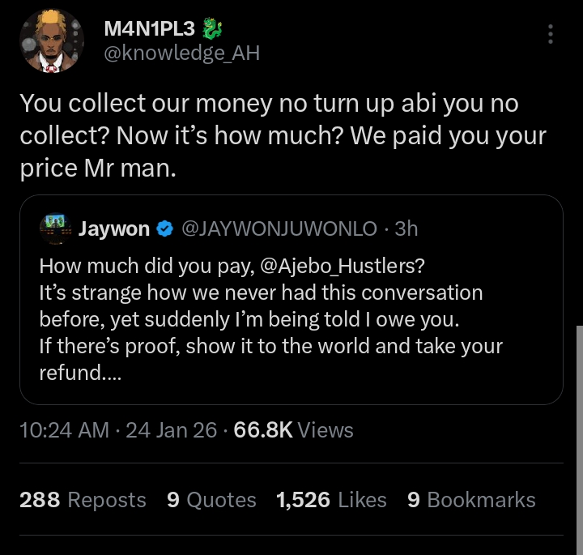Click the 10:24 AM · 24 Jan 26 timestamp
The width and height of the screenshot is (583, 555).
click(x=118, y=429)
